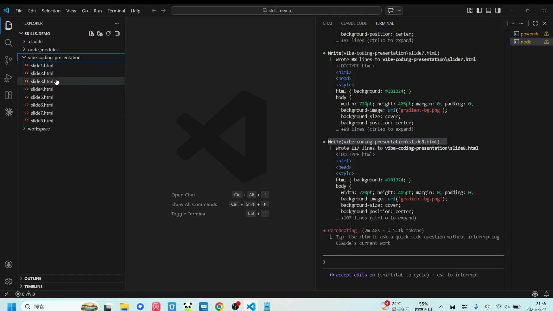553x311 pixels.
Task: Refresh the explorer file tree
Action: [108, 34]
